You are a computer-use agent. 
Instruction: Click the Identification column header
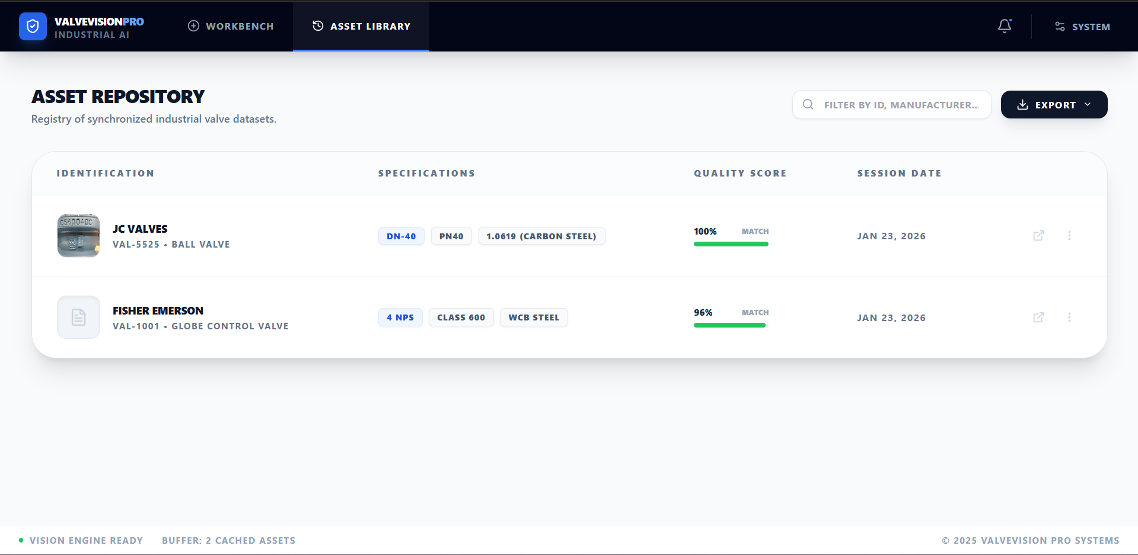(106, 174)
